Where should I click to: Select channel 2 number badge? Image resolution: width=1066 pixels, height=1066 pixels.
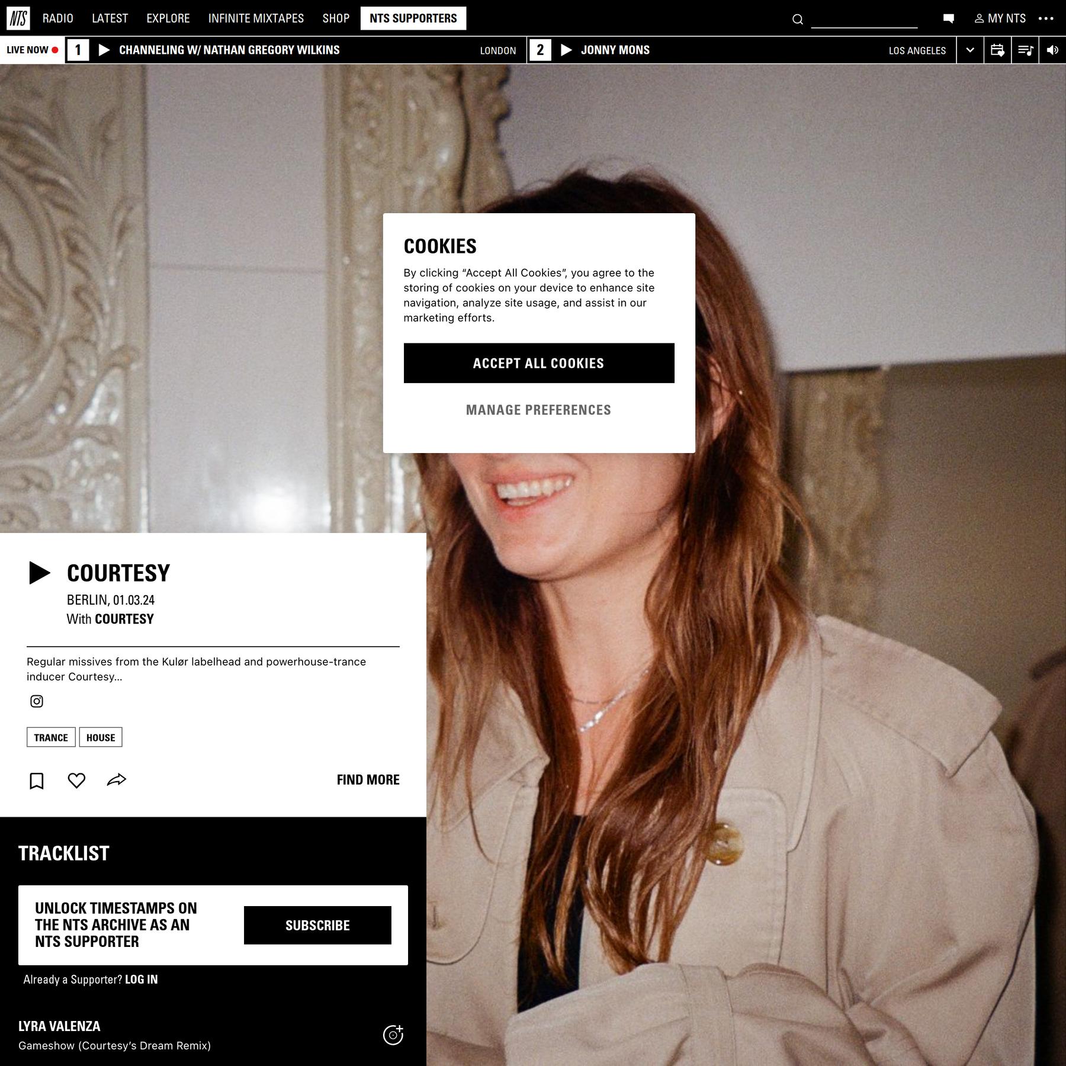[540, 50]
